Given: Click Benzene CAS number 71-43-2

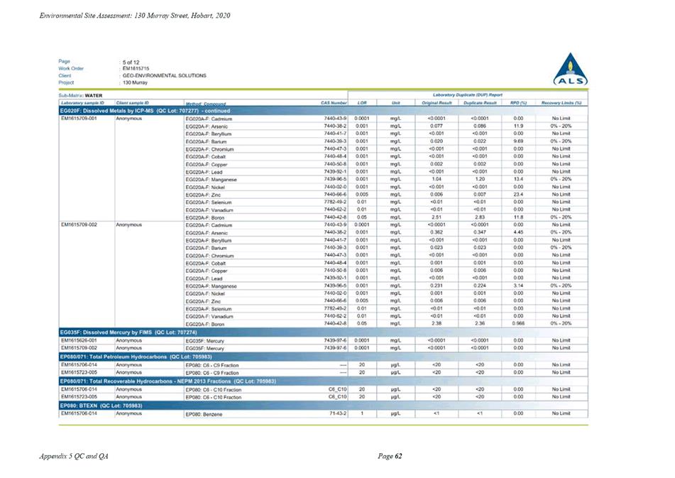Looking at the screenshot, I should point(338,413).
